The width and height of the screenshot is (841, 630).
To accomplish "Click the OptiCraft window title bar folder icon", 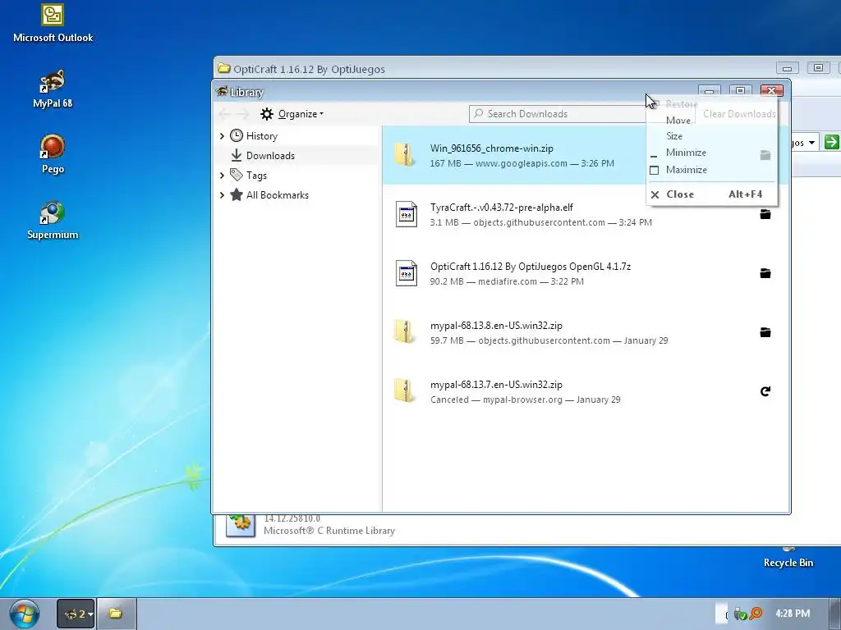I will tap(224, 69).
